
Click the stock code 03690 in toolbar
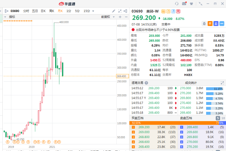pyautogui.click(x=15, y=11)
